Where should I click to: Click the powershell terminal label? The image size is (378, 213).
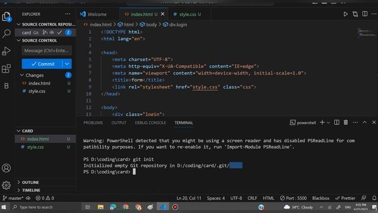303,122
